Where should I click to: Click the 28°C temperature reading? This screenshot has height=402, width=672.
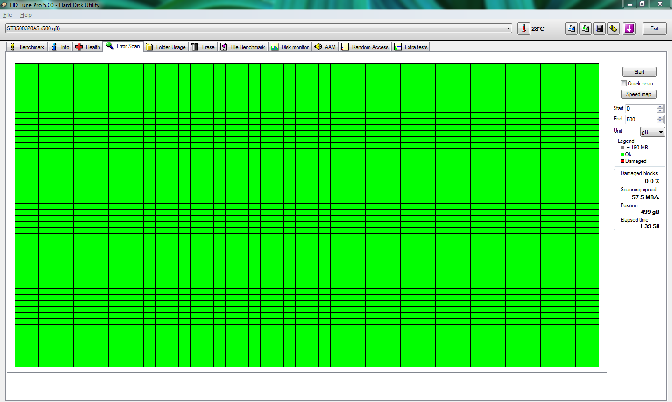538,29
